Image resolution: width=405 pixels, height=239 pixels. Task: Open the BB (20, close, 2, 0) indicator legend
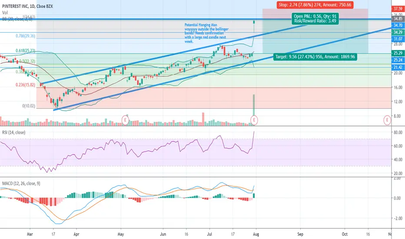click(17, 19)
